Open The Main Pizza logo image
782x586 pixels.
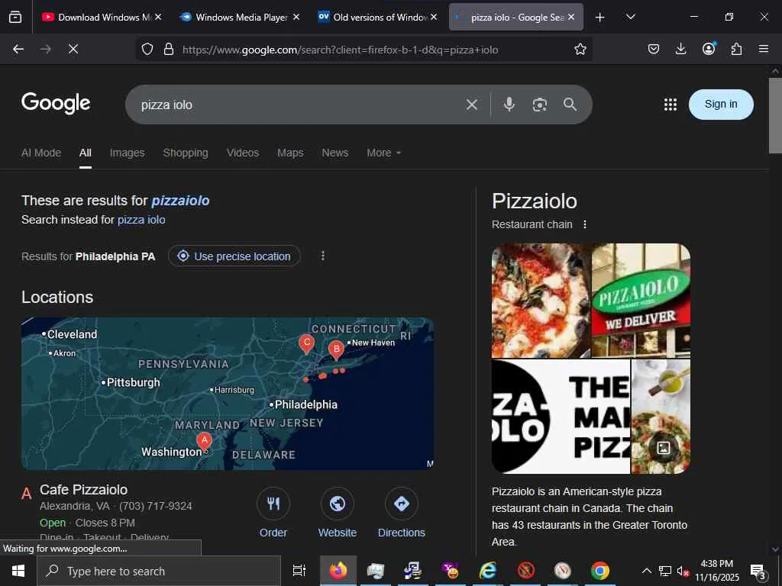click(561, 417)
